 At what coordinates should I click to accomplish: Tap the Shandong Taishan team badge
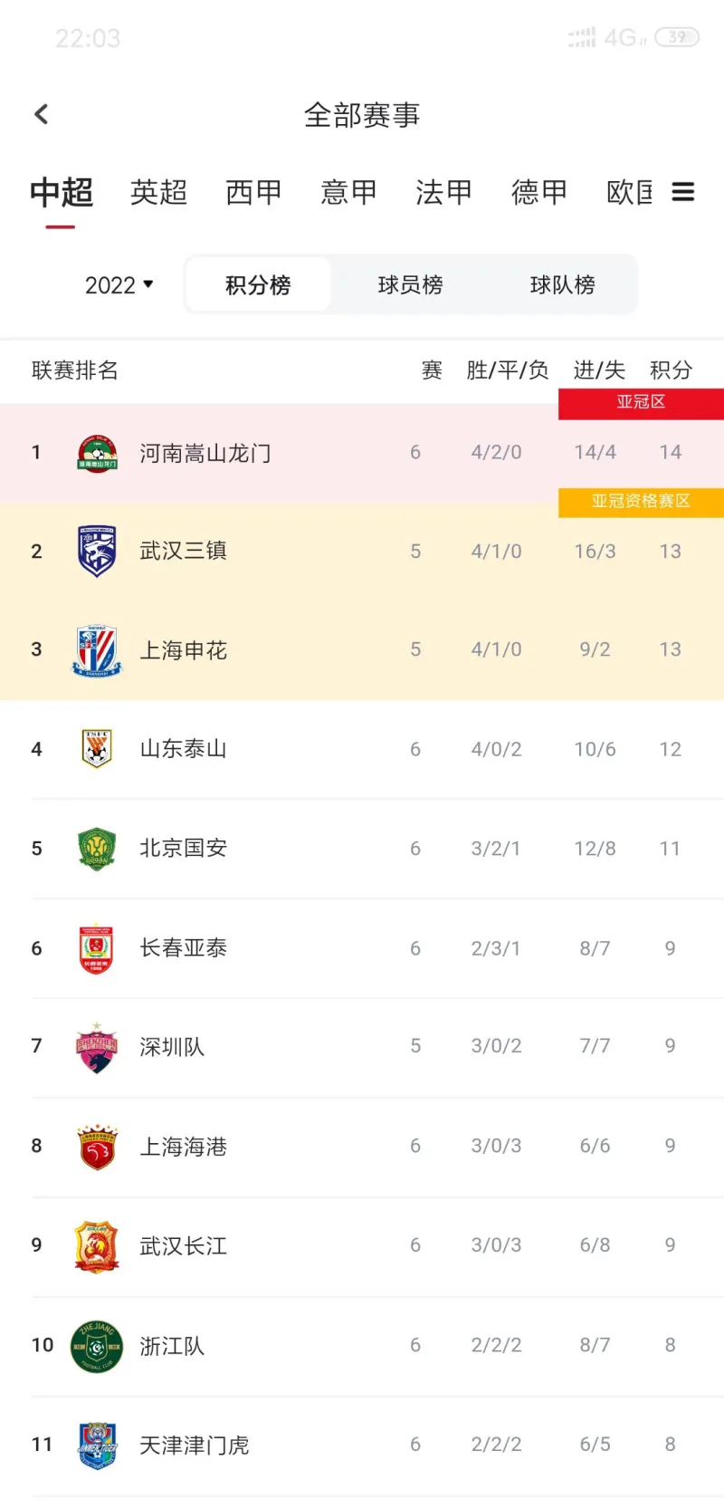coord(97,749)
